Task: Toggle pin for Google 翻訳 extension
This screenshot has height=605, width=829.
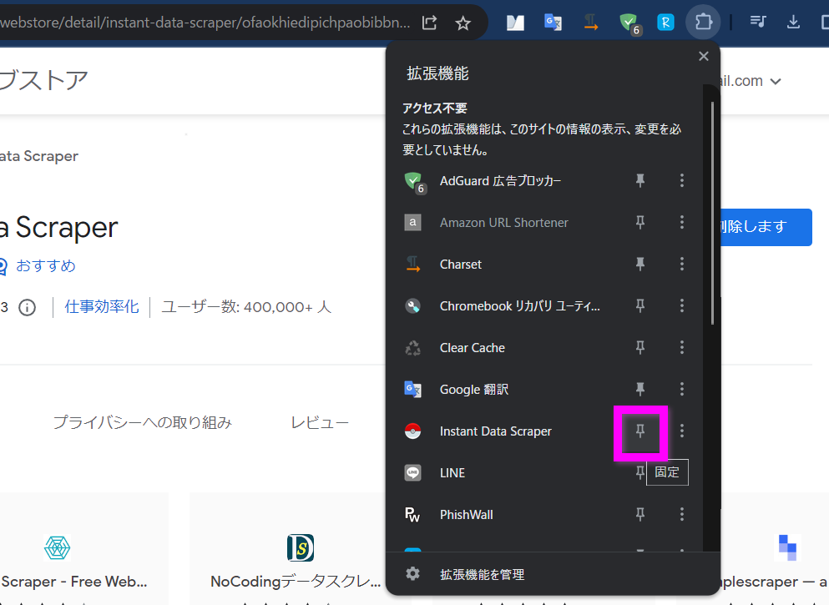Action: (x=640, y=390)
